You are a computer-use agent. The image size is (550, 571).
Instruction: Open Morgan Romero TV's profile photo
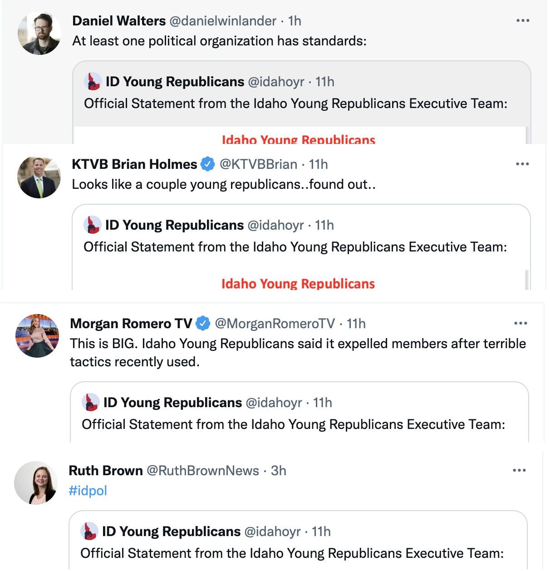tap(37, 336)
